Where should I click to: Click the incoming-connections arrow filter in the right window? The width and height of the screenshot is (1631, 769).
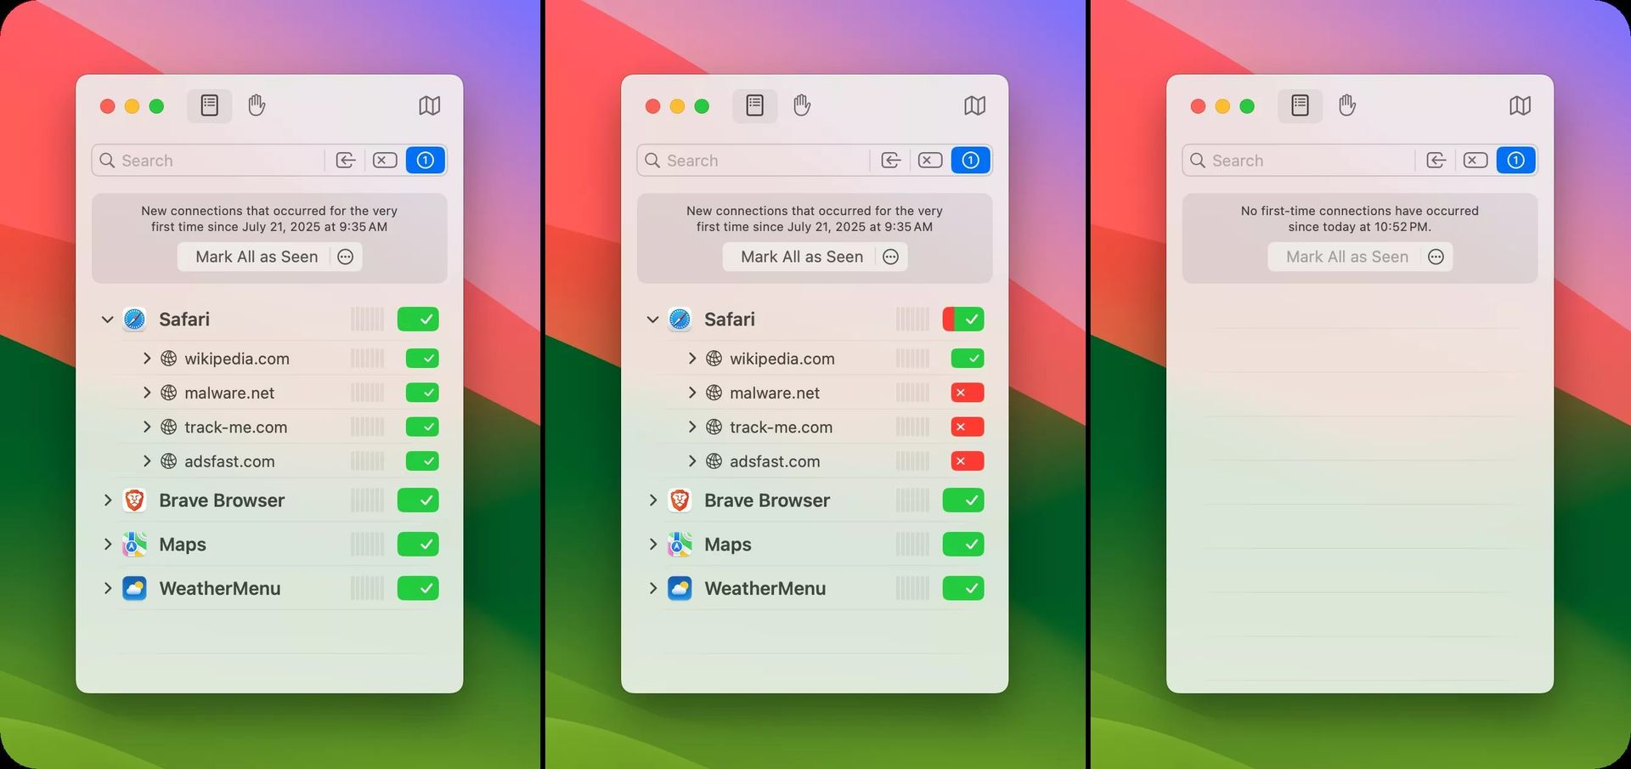1436,161
